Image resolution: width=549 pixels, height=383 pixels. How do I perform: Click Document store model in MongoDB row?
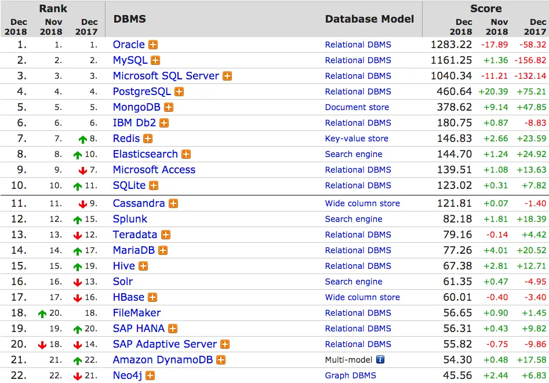coord(357,107)
